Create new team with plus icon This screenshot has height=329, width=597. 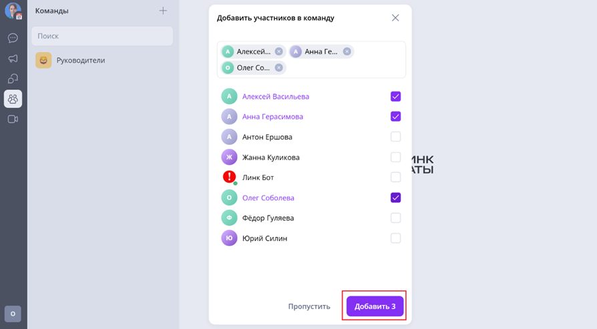coord(163,11)
